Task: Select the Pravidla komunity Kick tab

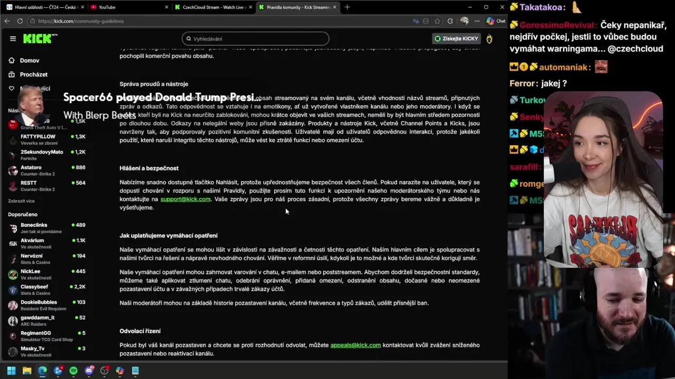Action: [298, 7]
